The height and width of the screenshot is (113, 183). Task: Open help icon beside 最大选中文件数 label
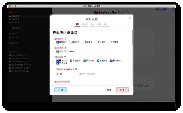coord(69,81)
